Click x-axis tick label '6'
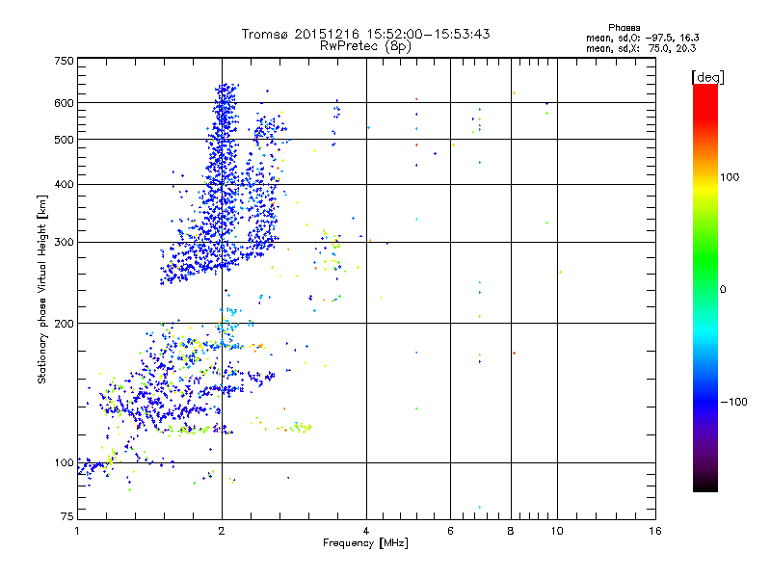 [x=450, y=531]
